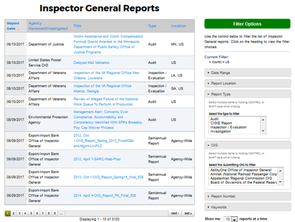Viewport: 295px width, 222px height.
Task: Open the reports-per-page dropdown
Action: (x=230, y=219)
